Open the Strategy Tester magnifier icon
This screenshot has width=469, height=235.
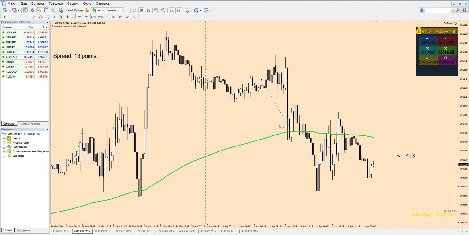coord(53,10)
